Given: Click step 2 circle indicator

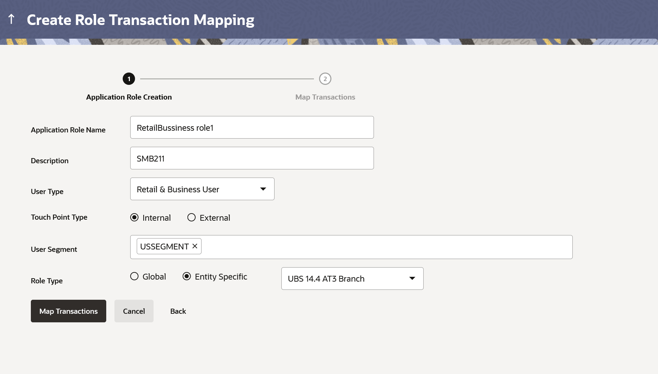Looking at the screenshot, I should 325,79.
